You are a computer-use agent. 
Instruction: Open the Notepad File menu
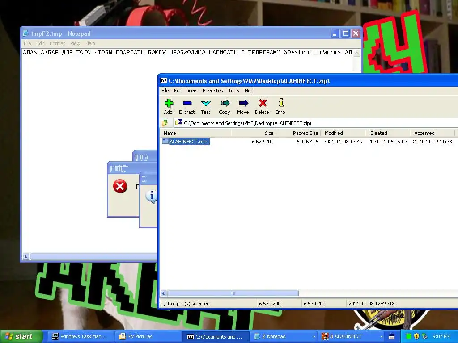[x=27, y=43]
